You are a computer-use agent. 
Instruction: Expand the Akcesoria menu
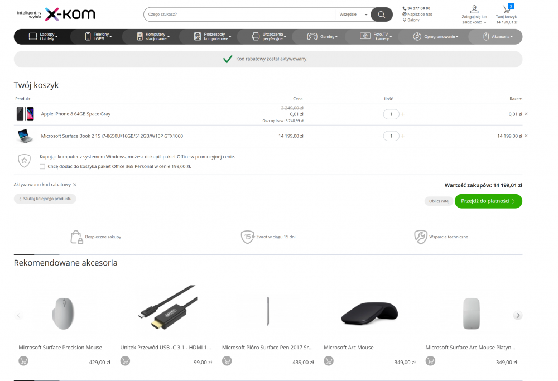(498, 37)
